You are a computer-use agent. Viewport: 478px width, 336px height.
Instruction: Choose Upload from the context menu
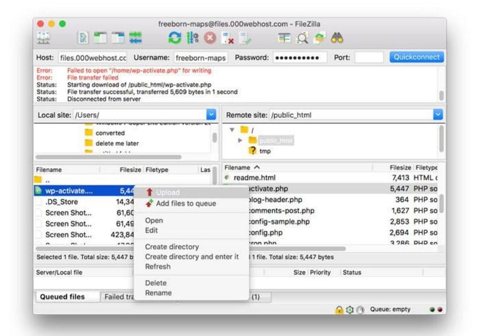click(168, 192)
